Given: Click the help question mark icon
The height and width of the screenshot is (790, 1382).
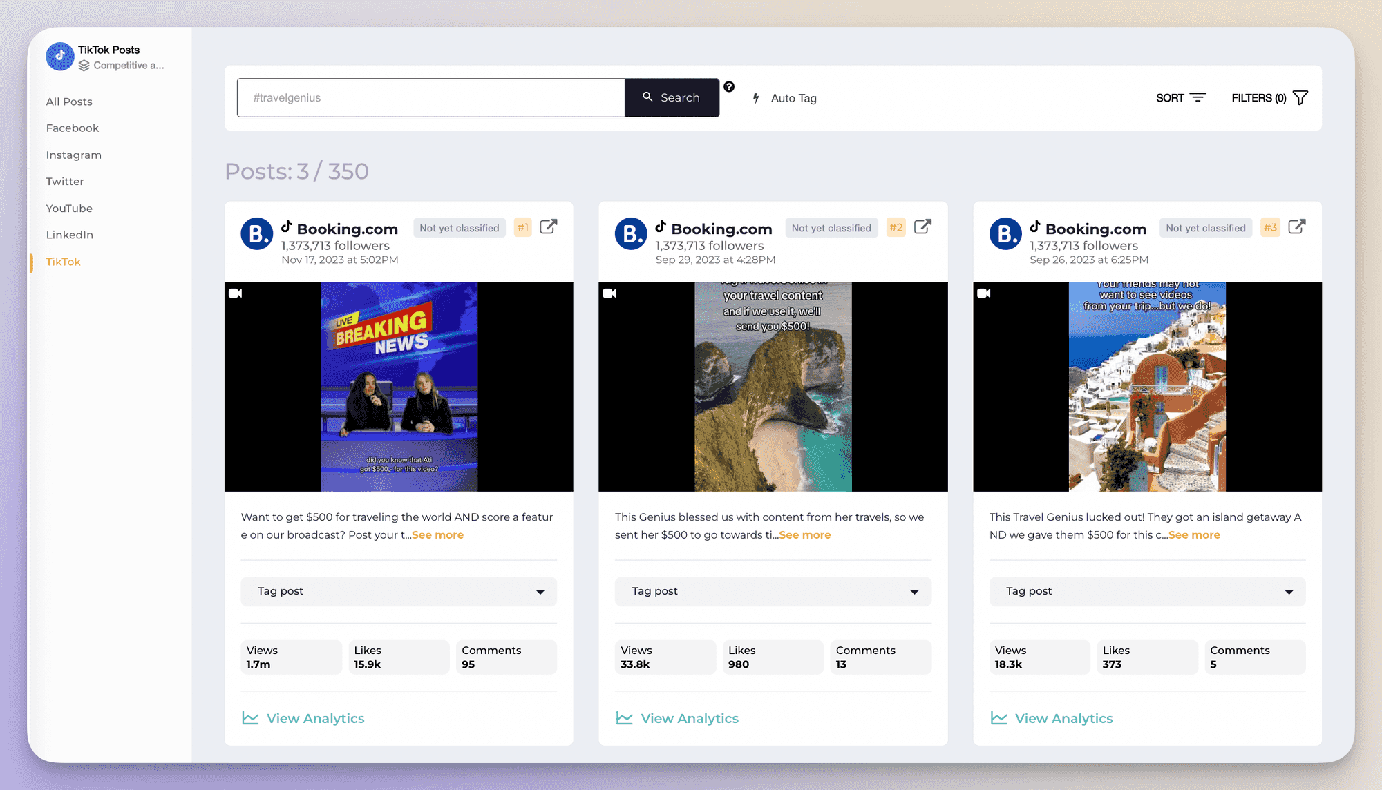Looking at the screenshot, I should (729, 87).
